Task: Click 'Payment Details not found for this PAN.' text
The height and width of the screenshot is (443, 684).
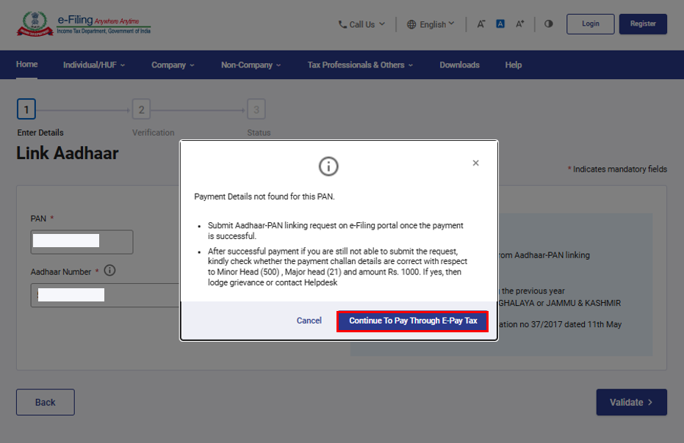Action: coord(264,197)
